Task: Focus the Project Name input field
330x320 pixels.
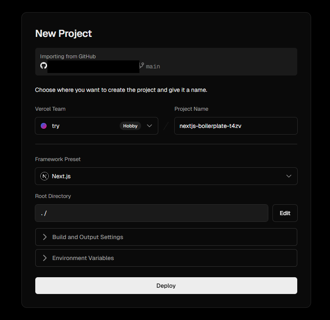Action: point(236,126)
